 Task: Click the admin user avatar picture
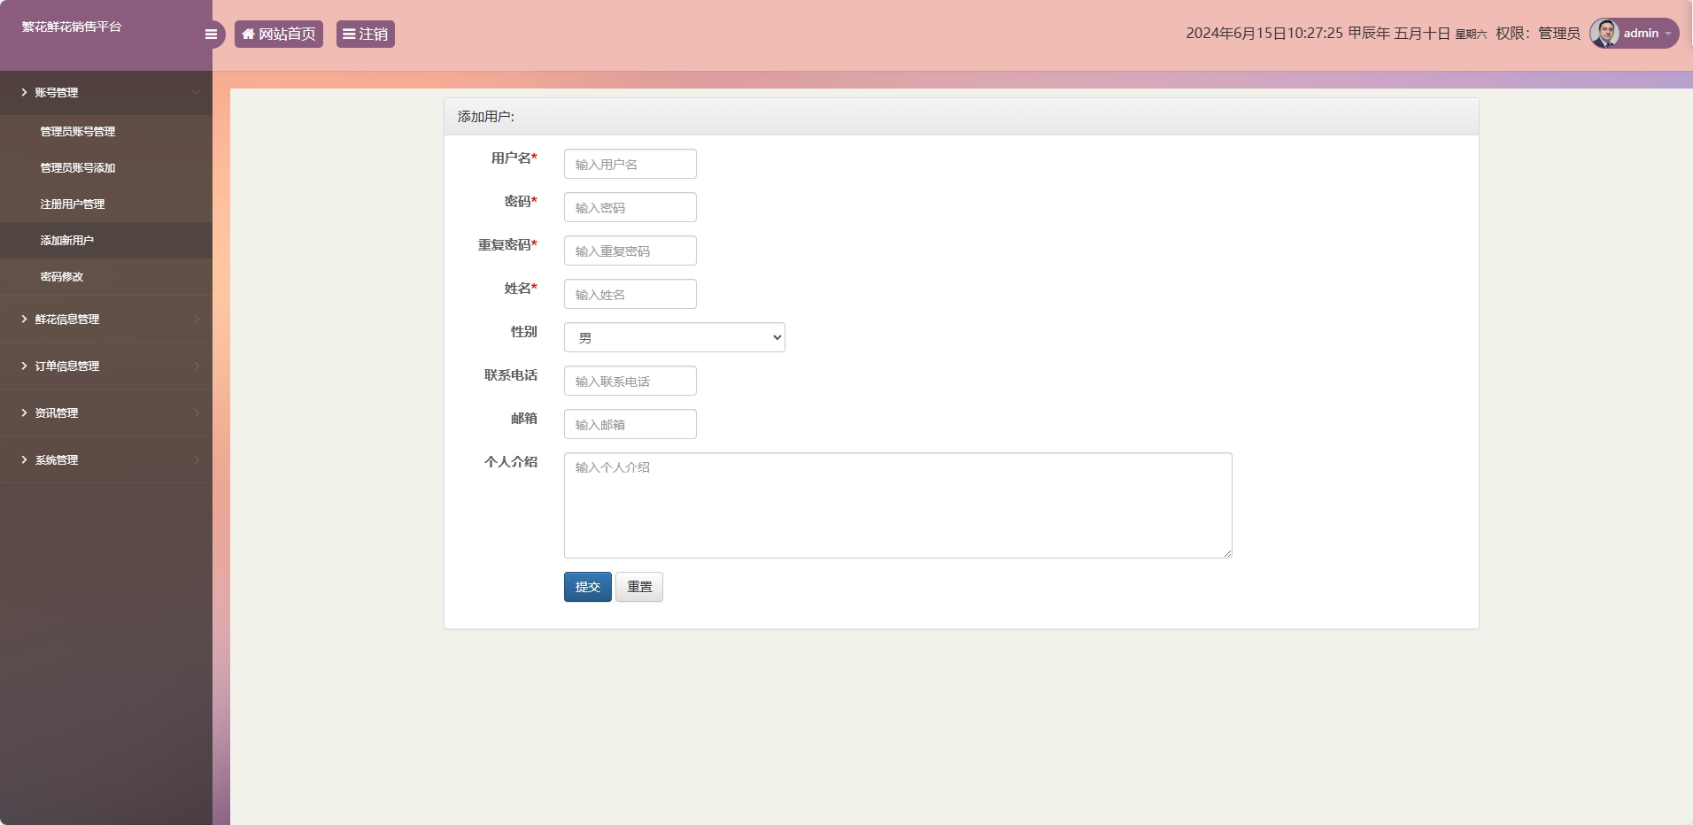click(x=1604, y=33)
